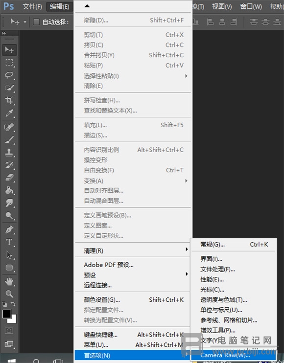
Task: Enable the 自动选择 checkbox
Action: point(36,22)
